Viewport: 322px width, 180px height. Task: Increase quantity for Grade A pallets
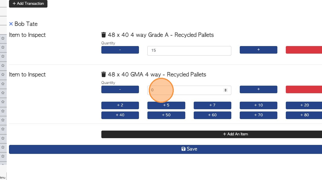[258, 50]
